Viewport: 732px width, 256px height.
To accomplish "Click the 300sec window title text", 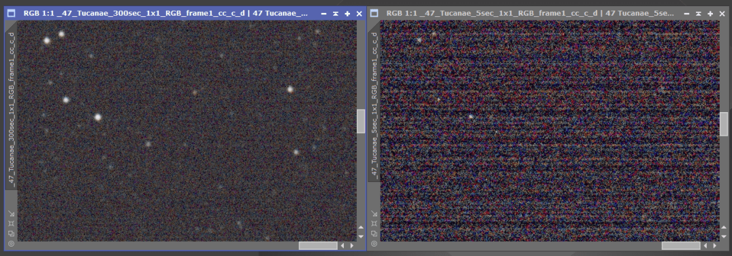I will [165, 14].
